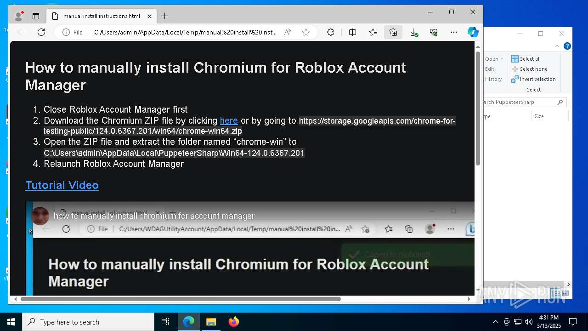This screenshot has width=588, height=331.
Task: Click Select none in File Explorer
Action: pyautogui.click(x=529, y=69)
